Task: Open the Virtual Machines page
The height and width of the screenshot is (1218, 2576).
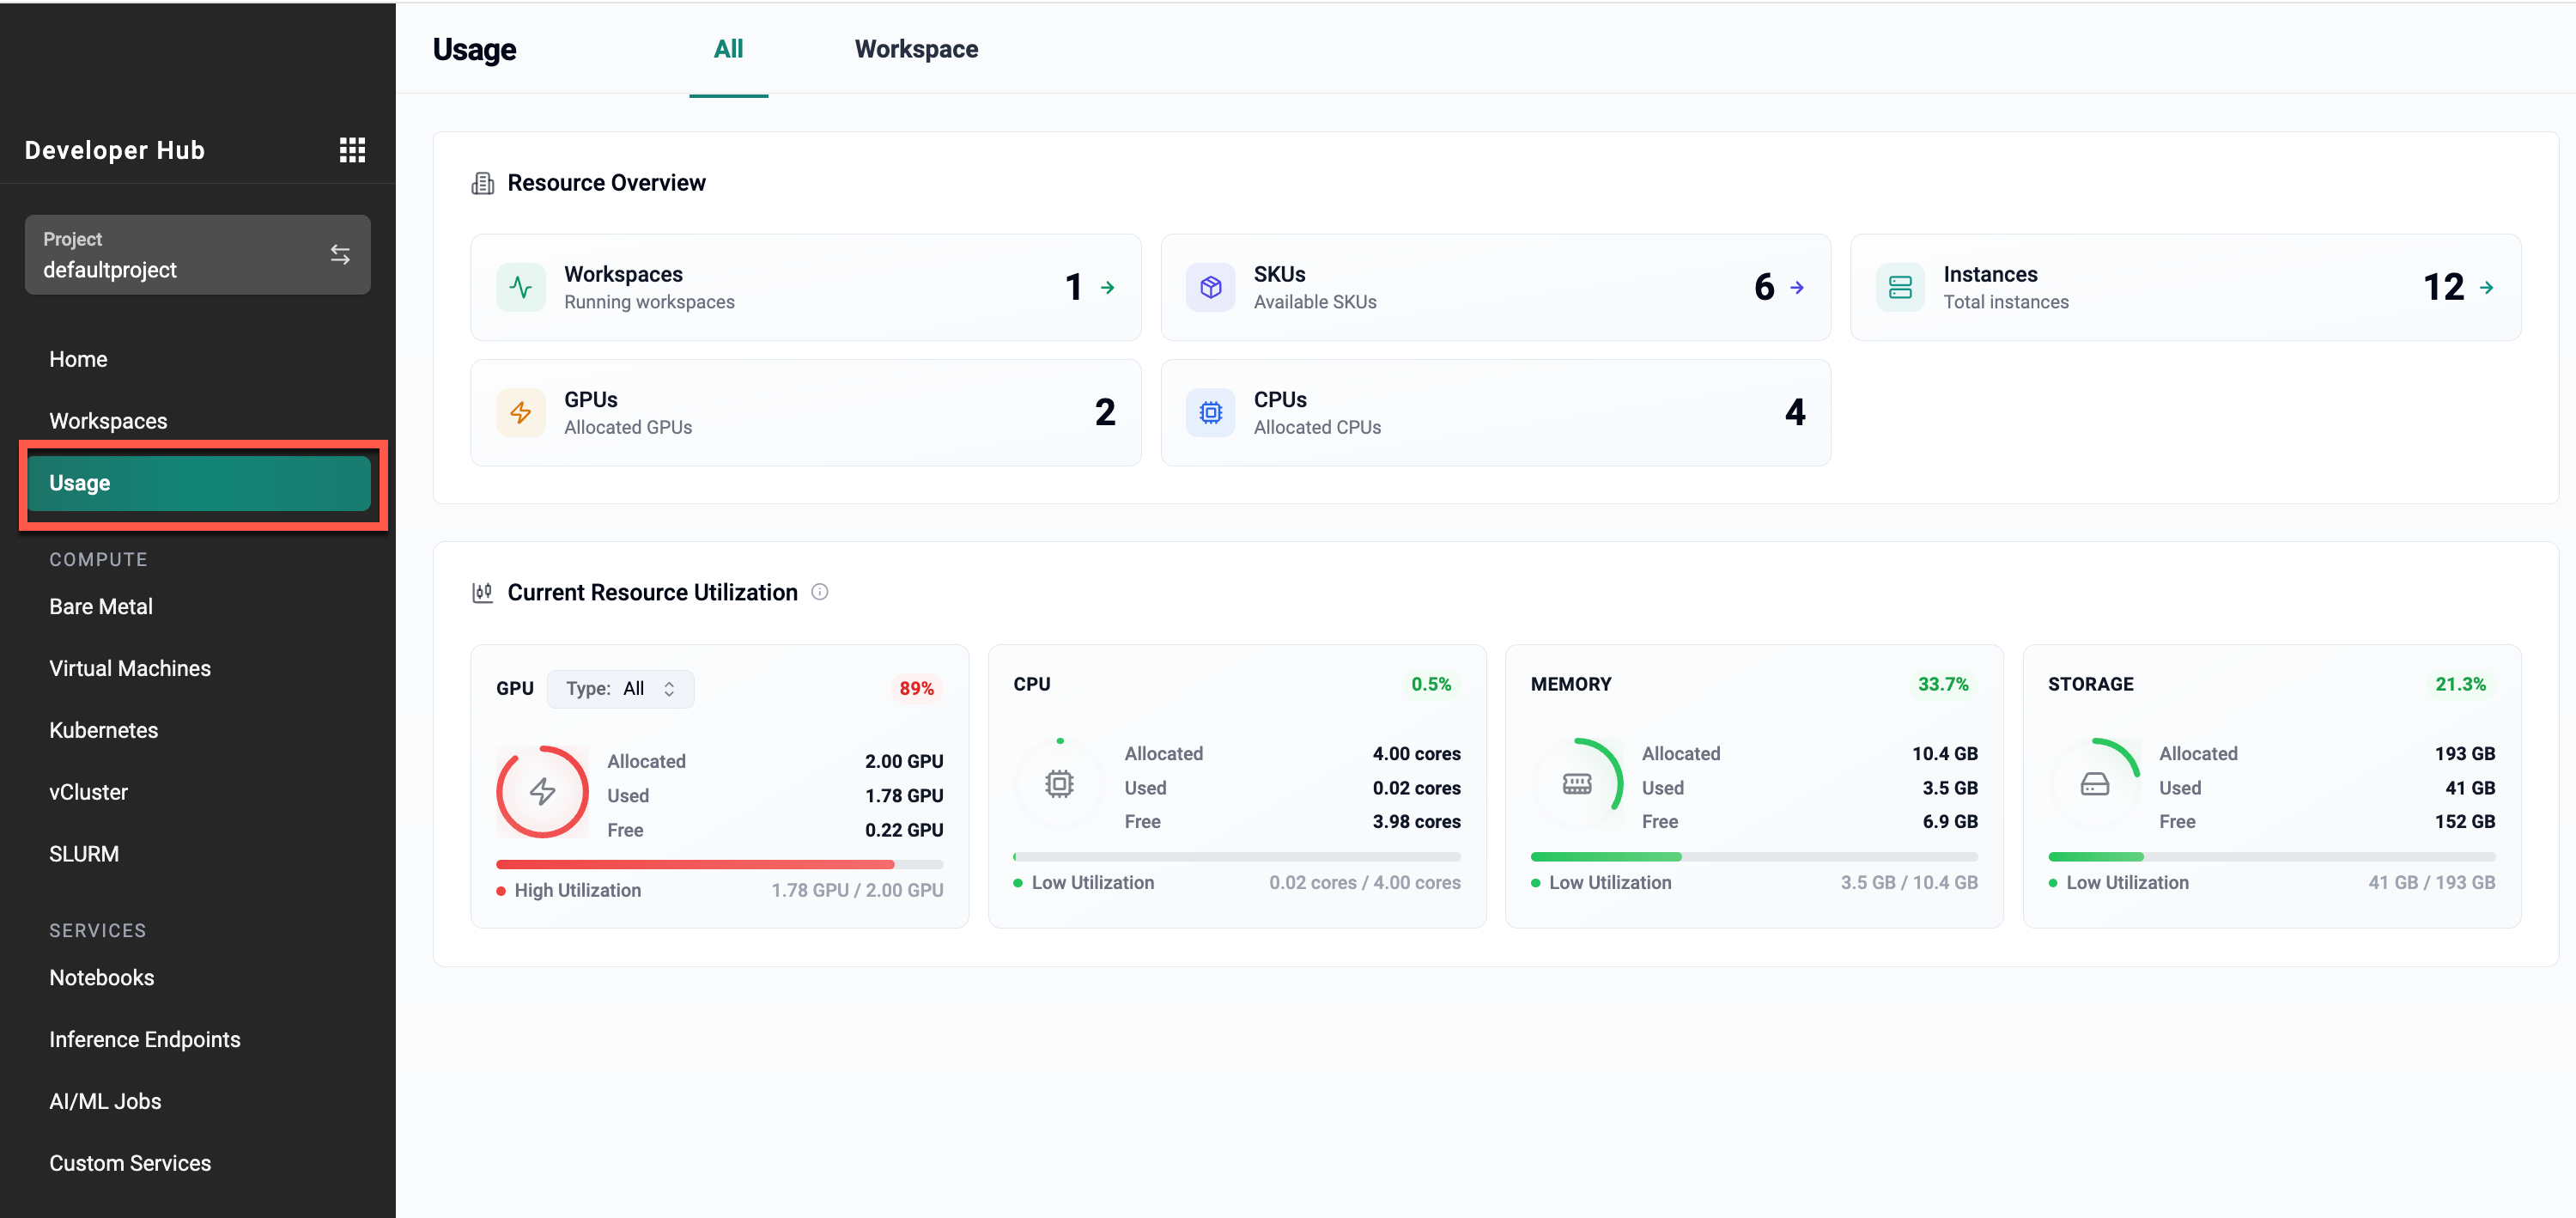Action: click(130, 668)
